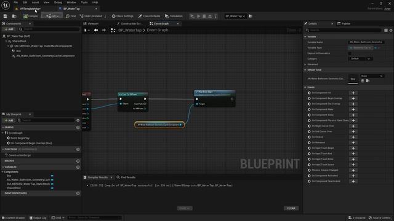Start Simulation from toolbar
The image size is (394, 221).
pyautogui.click(x=174, y=16)
